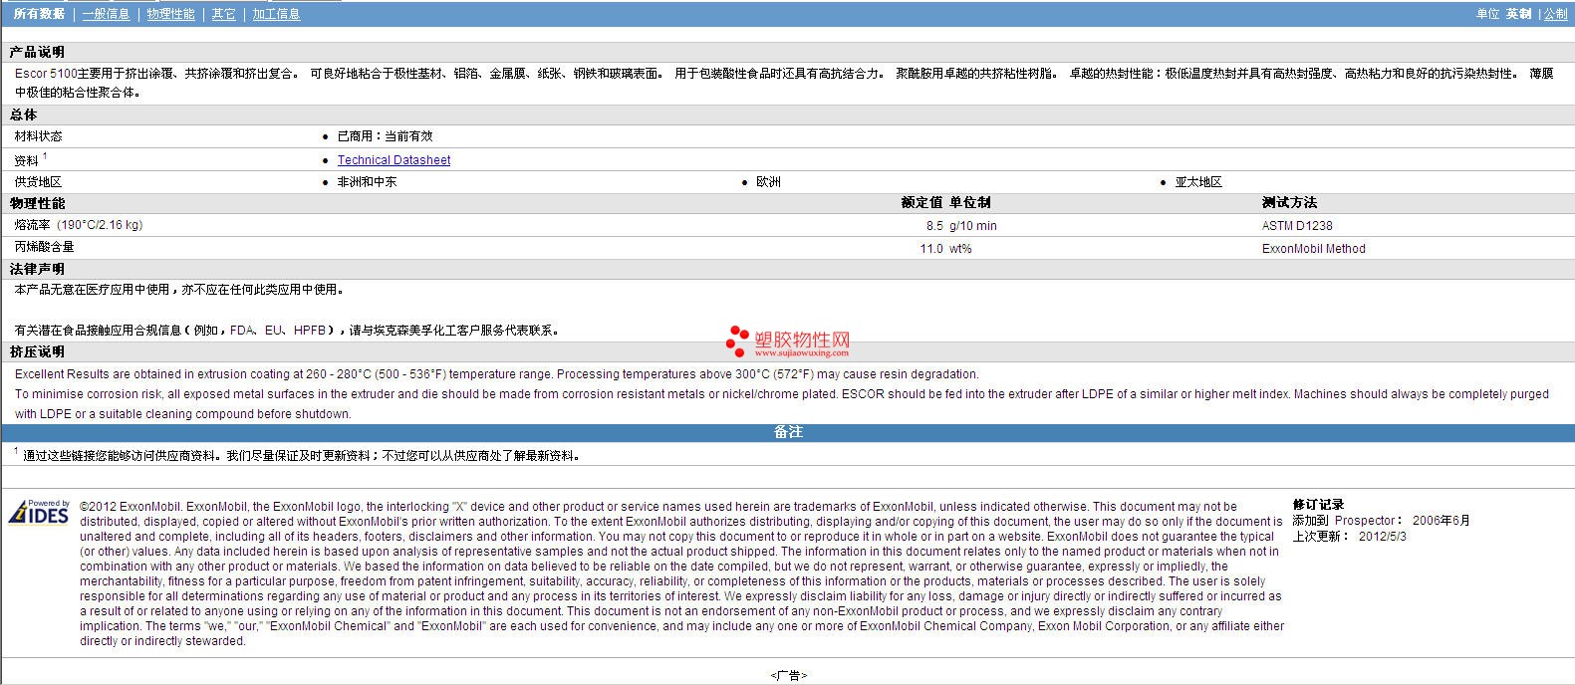Switch units to 英制
Image resolution: width=1575 pixels, height=685 pixels.
coord(1518,14)
